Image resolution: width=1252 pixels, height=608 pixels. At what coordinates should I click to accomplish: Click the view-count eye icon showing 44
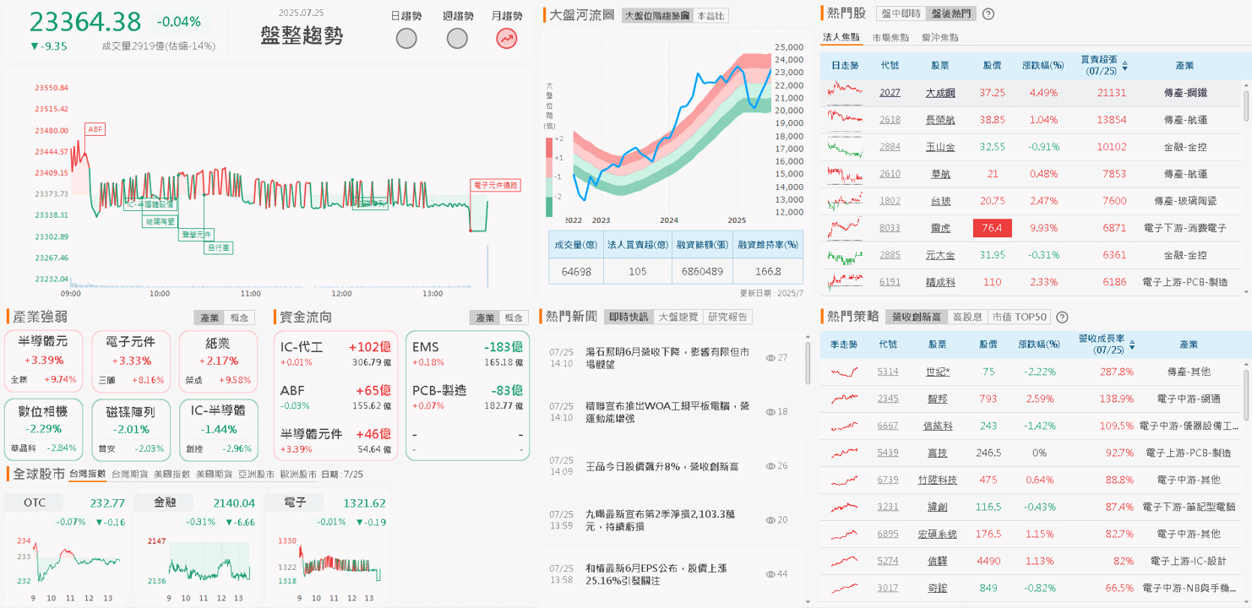[770, 574]
